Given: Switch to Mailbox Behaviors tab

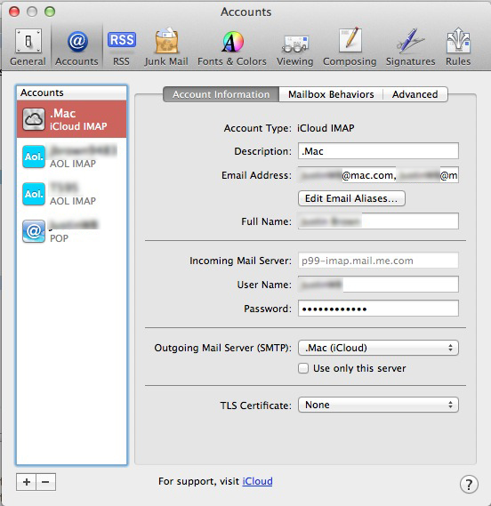Looking at the screenshot, I should click(331, 94).
